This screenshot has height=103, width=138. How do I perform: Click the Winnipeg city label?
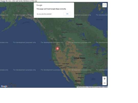pos(85,39)
